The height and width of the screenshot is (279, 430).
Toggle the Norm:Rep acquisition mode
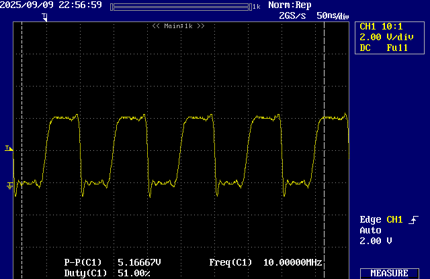pyautogui.click(x=290, y=5)
